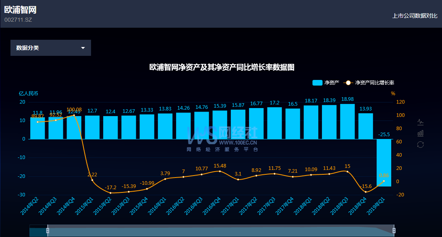The image size is (442, 237).
Task: Click the 2015年Q2 x-axis label
Action: pos(102,206)
